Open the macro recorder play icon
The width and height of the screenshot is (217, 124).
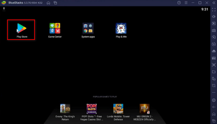(214, 37)
